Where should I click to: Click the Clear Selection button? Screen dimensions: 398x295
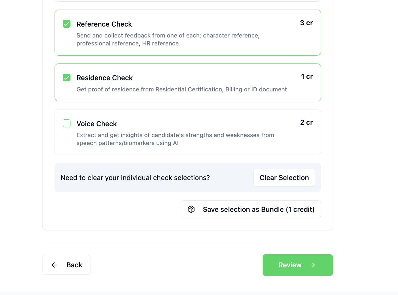coord(284,178)
